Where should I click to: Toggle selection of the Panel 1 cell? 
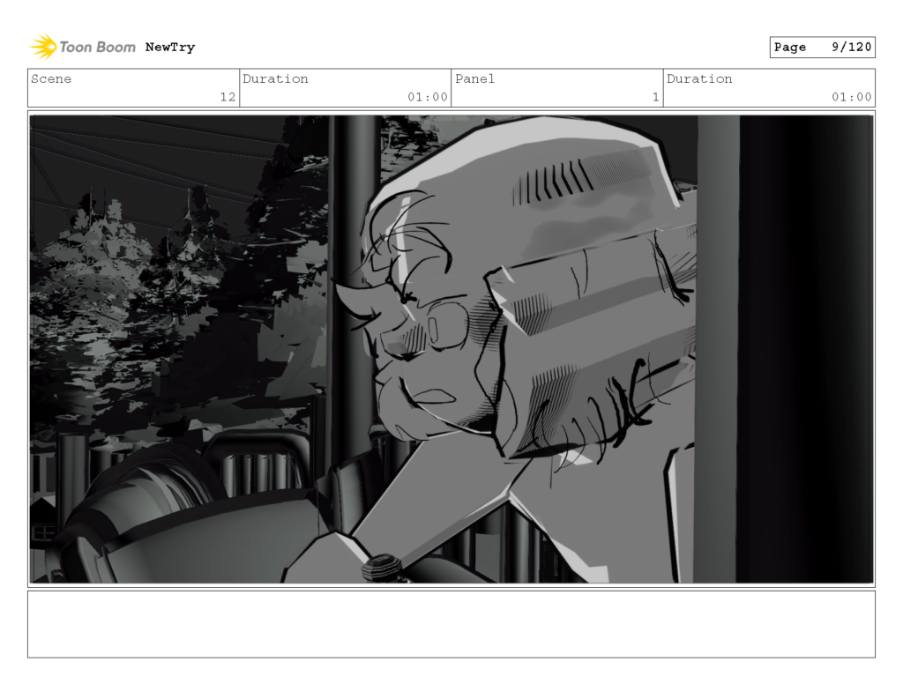(x=556, y=88)
